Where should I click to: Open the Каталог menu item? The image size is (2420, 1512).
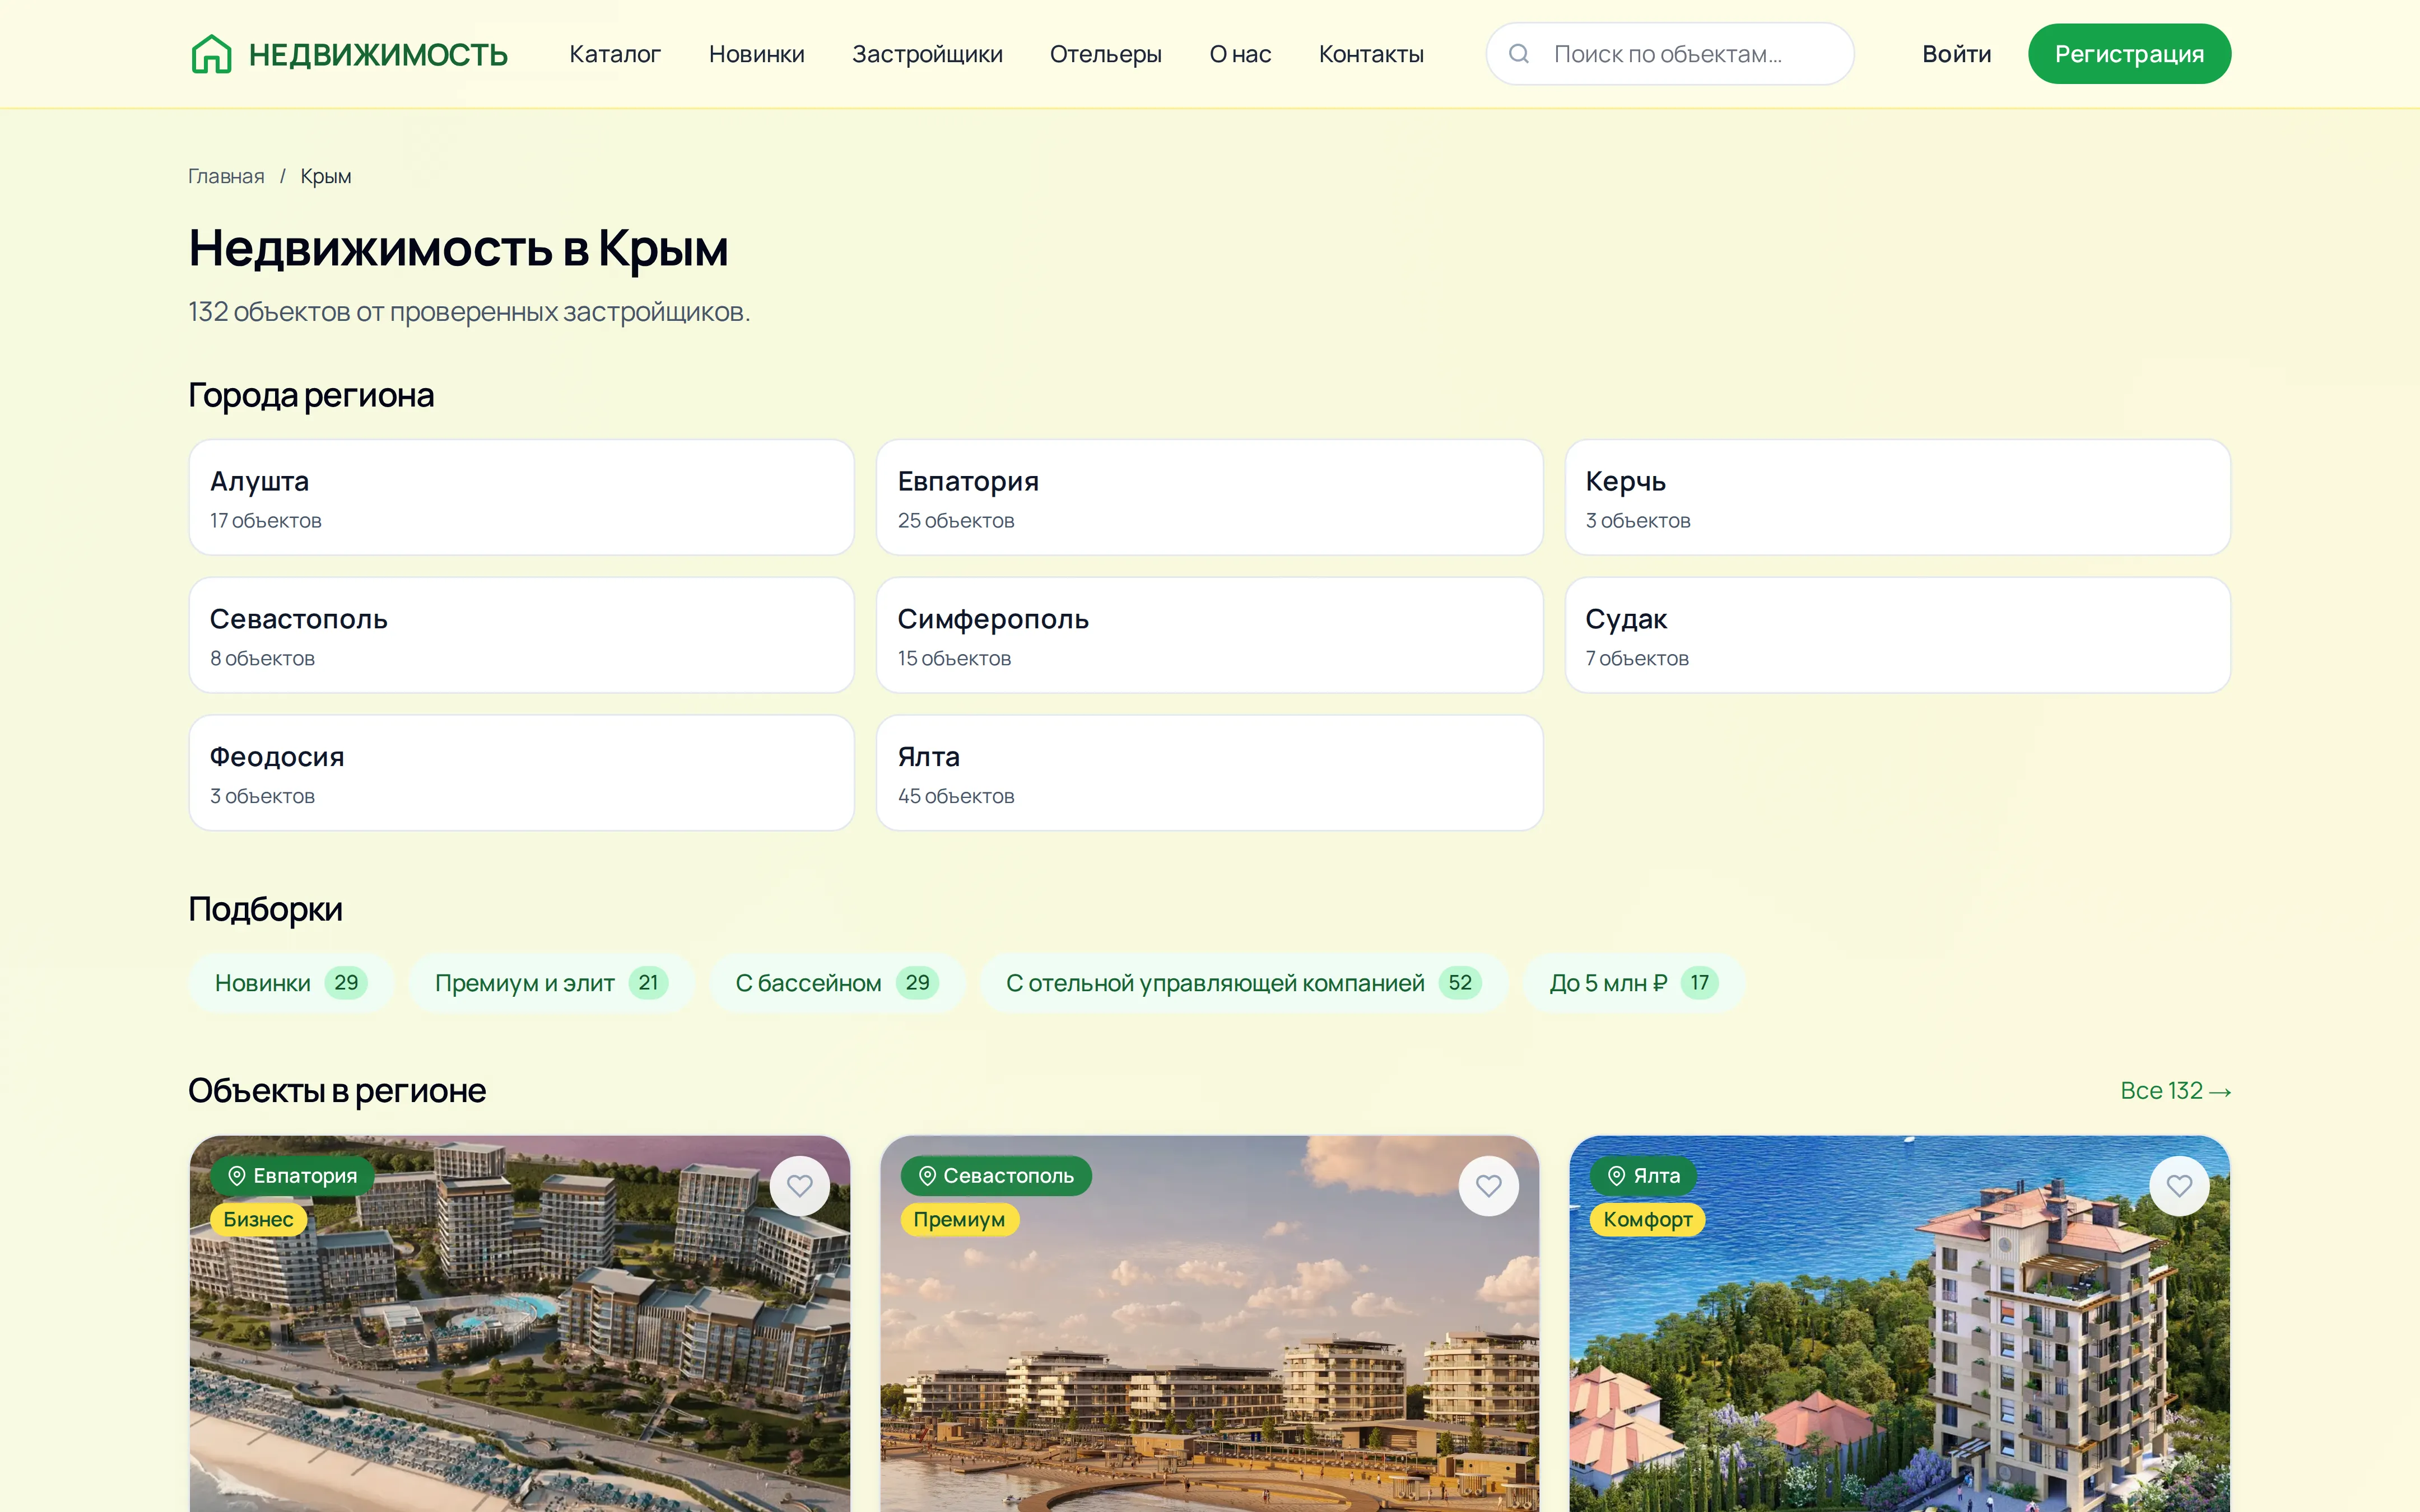[615, 54]
